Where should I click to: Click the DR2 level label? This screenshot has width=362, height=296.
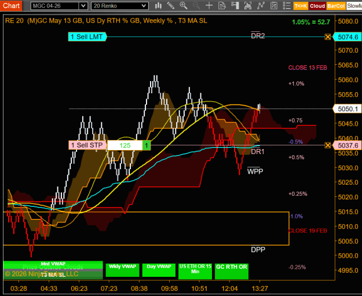click(x=258, y=35)
